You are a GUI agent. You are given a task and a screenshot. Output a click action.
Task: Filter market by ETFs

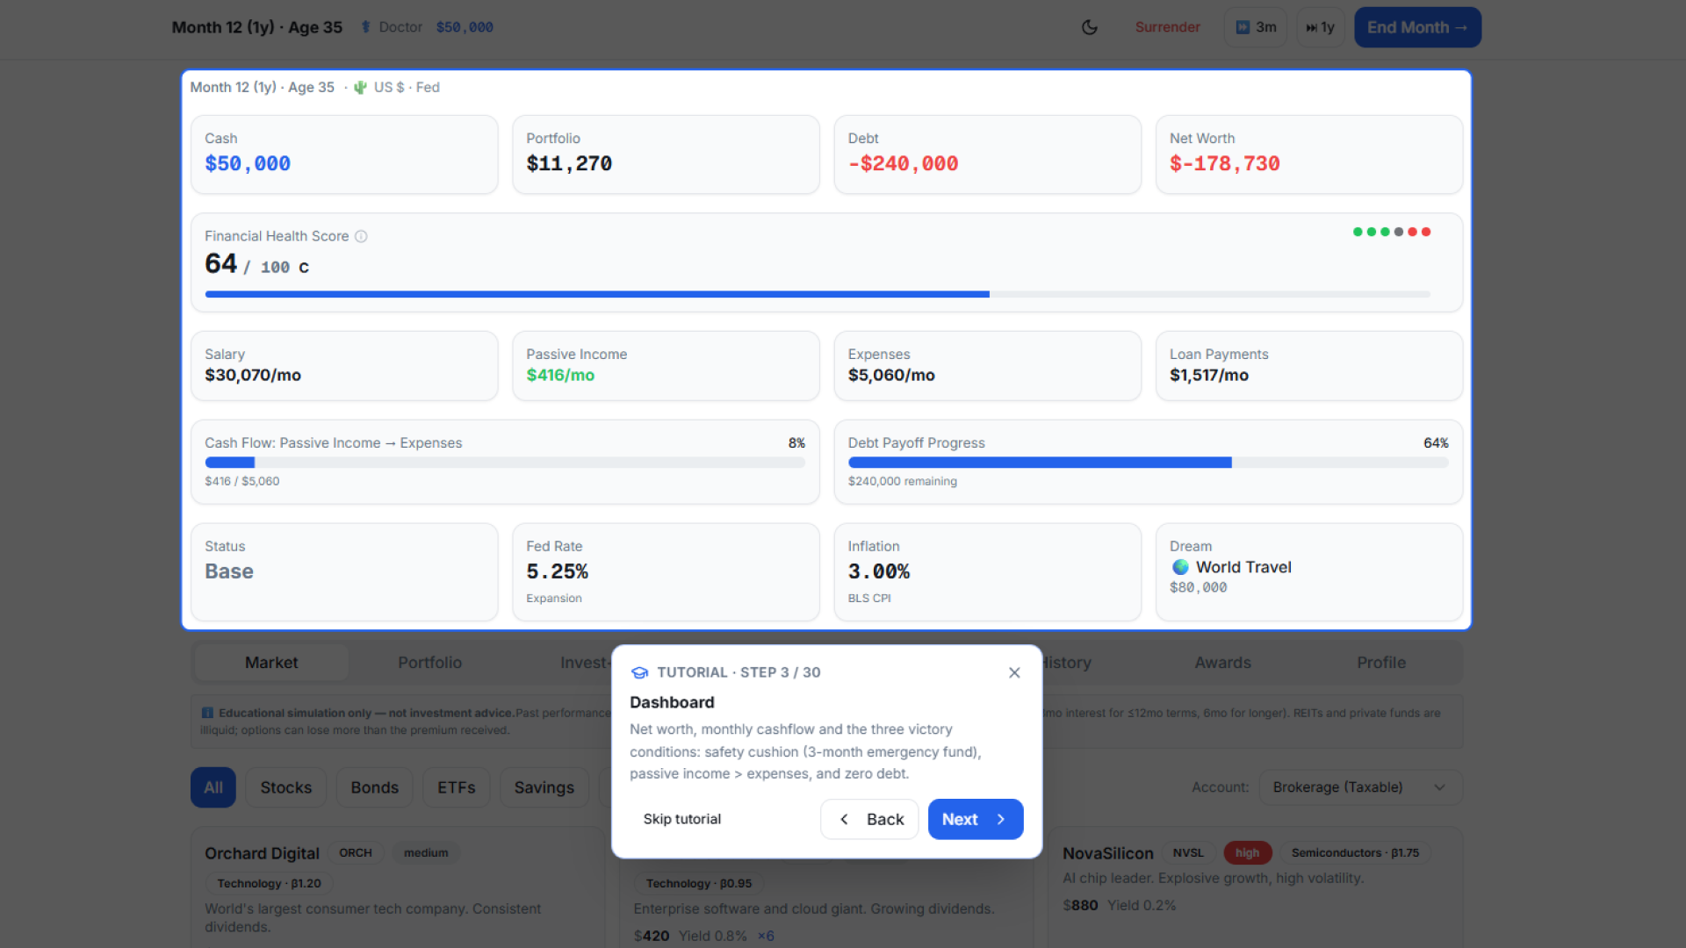point(456,787)
